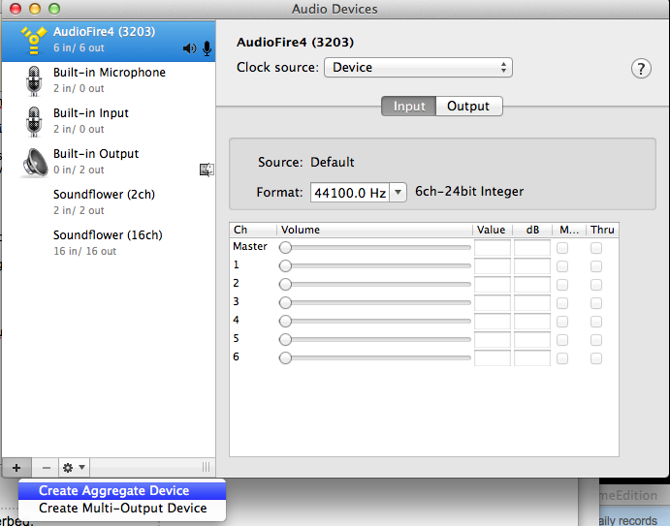Select Built-in Output in device list

(109, 162)
